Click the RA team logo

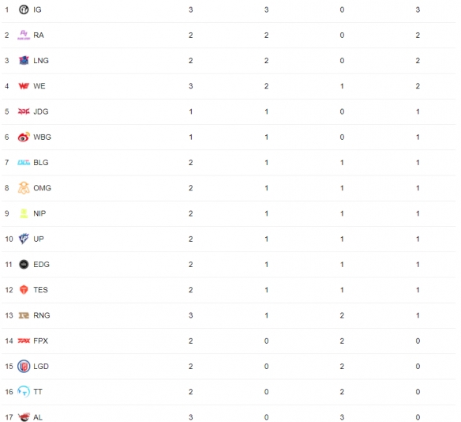(24, 35)
